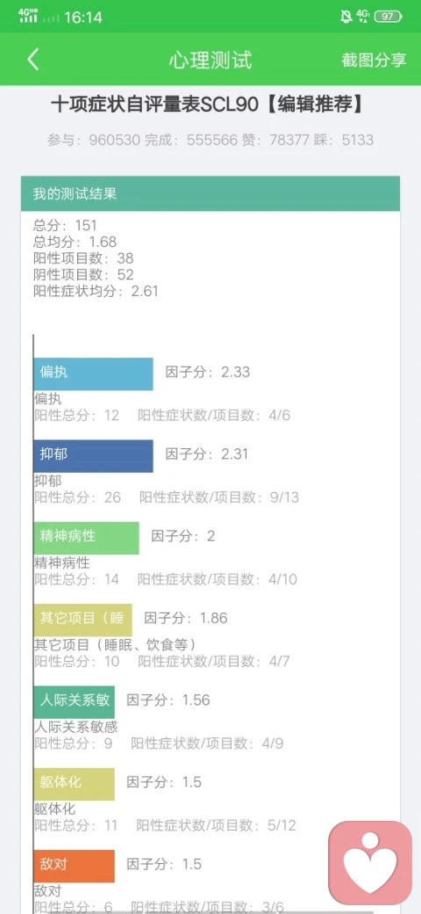Tap the back arrow icon
The image size is (421, 914).
click(33, 60)
